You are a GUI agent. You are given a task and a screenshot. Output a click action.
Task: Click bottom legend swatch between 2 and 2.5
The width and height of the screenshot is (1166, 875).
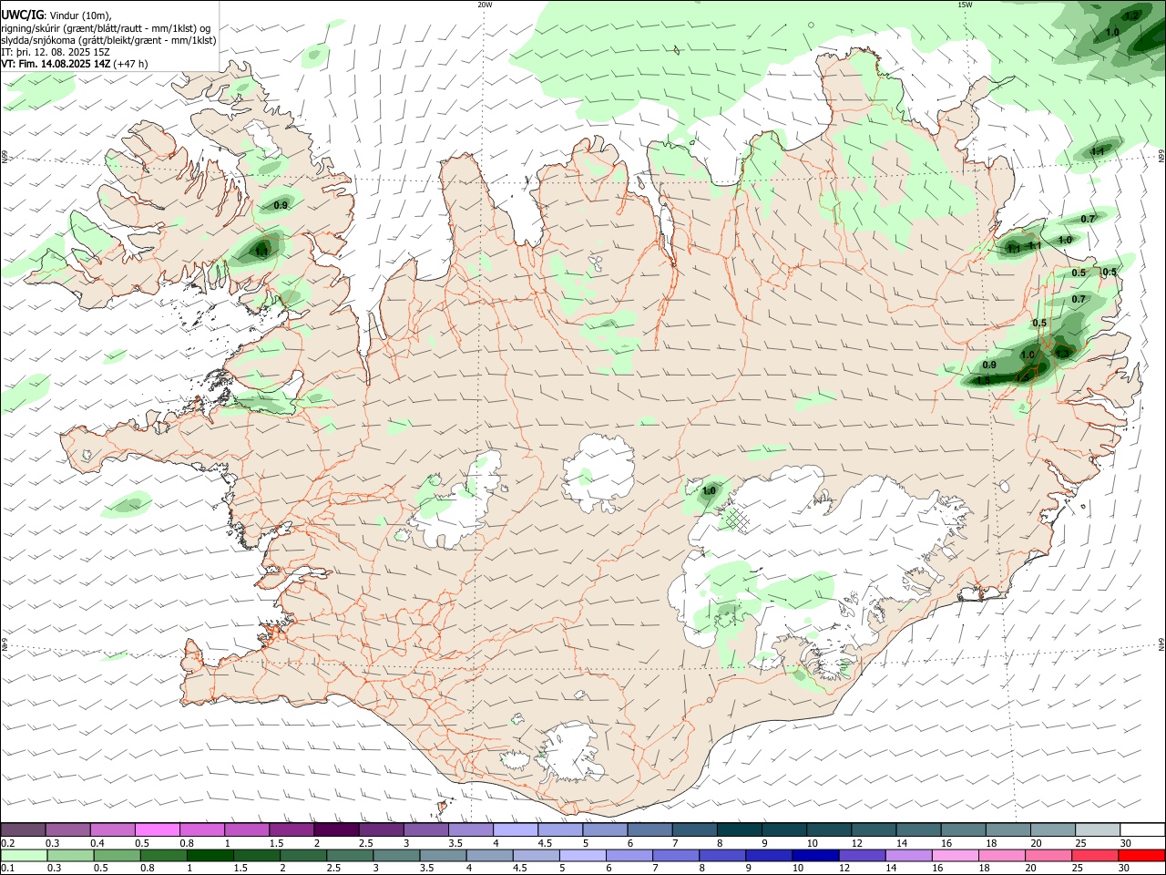(302, 855)
